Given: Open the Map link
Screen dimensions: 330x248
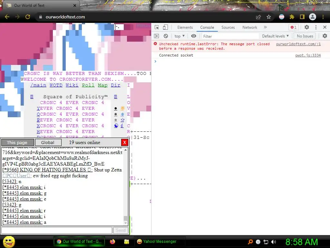Looking at the screenshot, I should pos(102,85).
